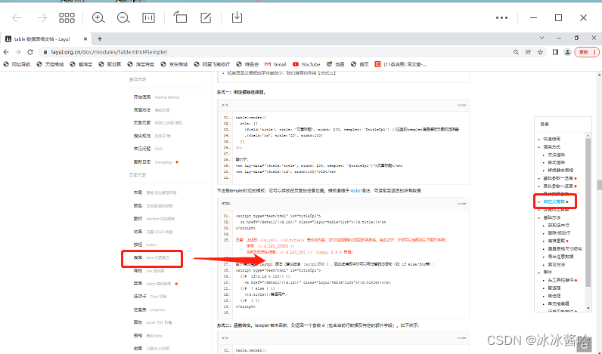Open the maps bookmark with map icon
The image size is (602, 354).
pos(336,64)
